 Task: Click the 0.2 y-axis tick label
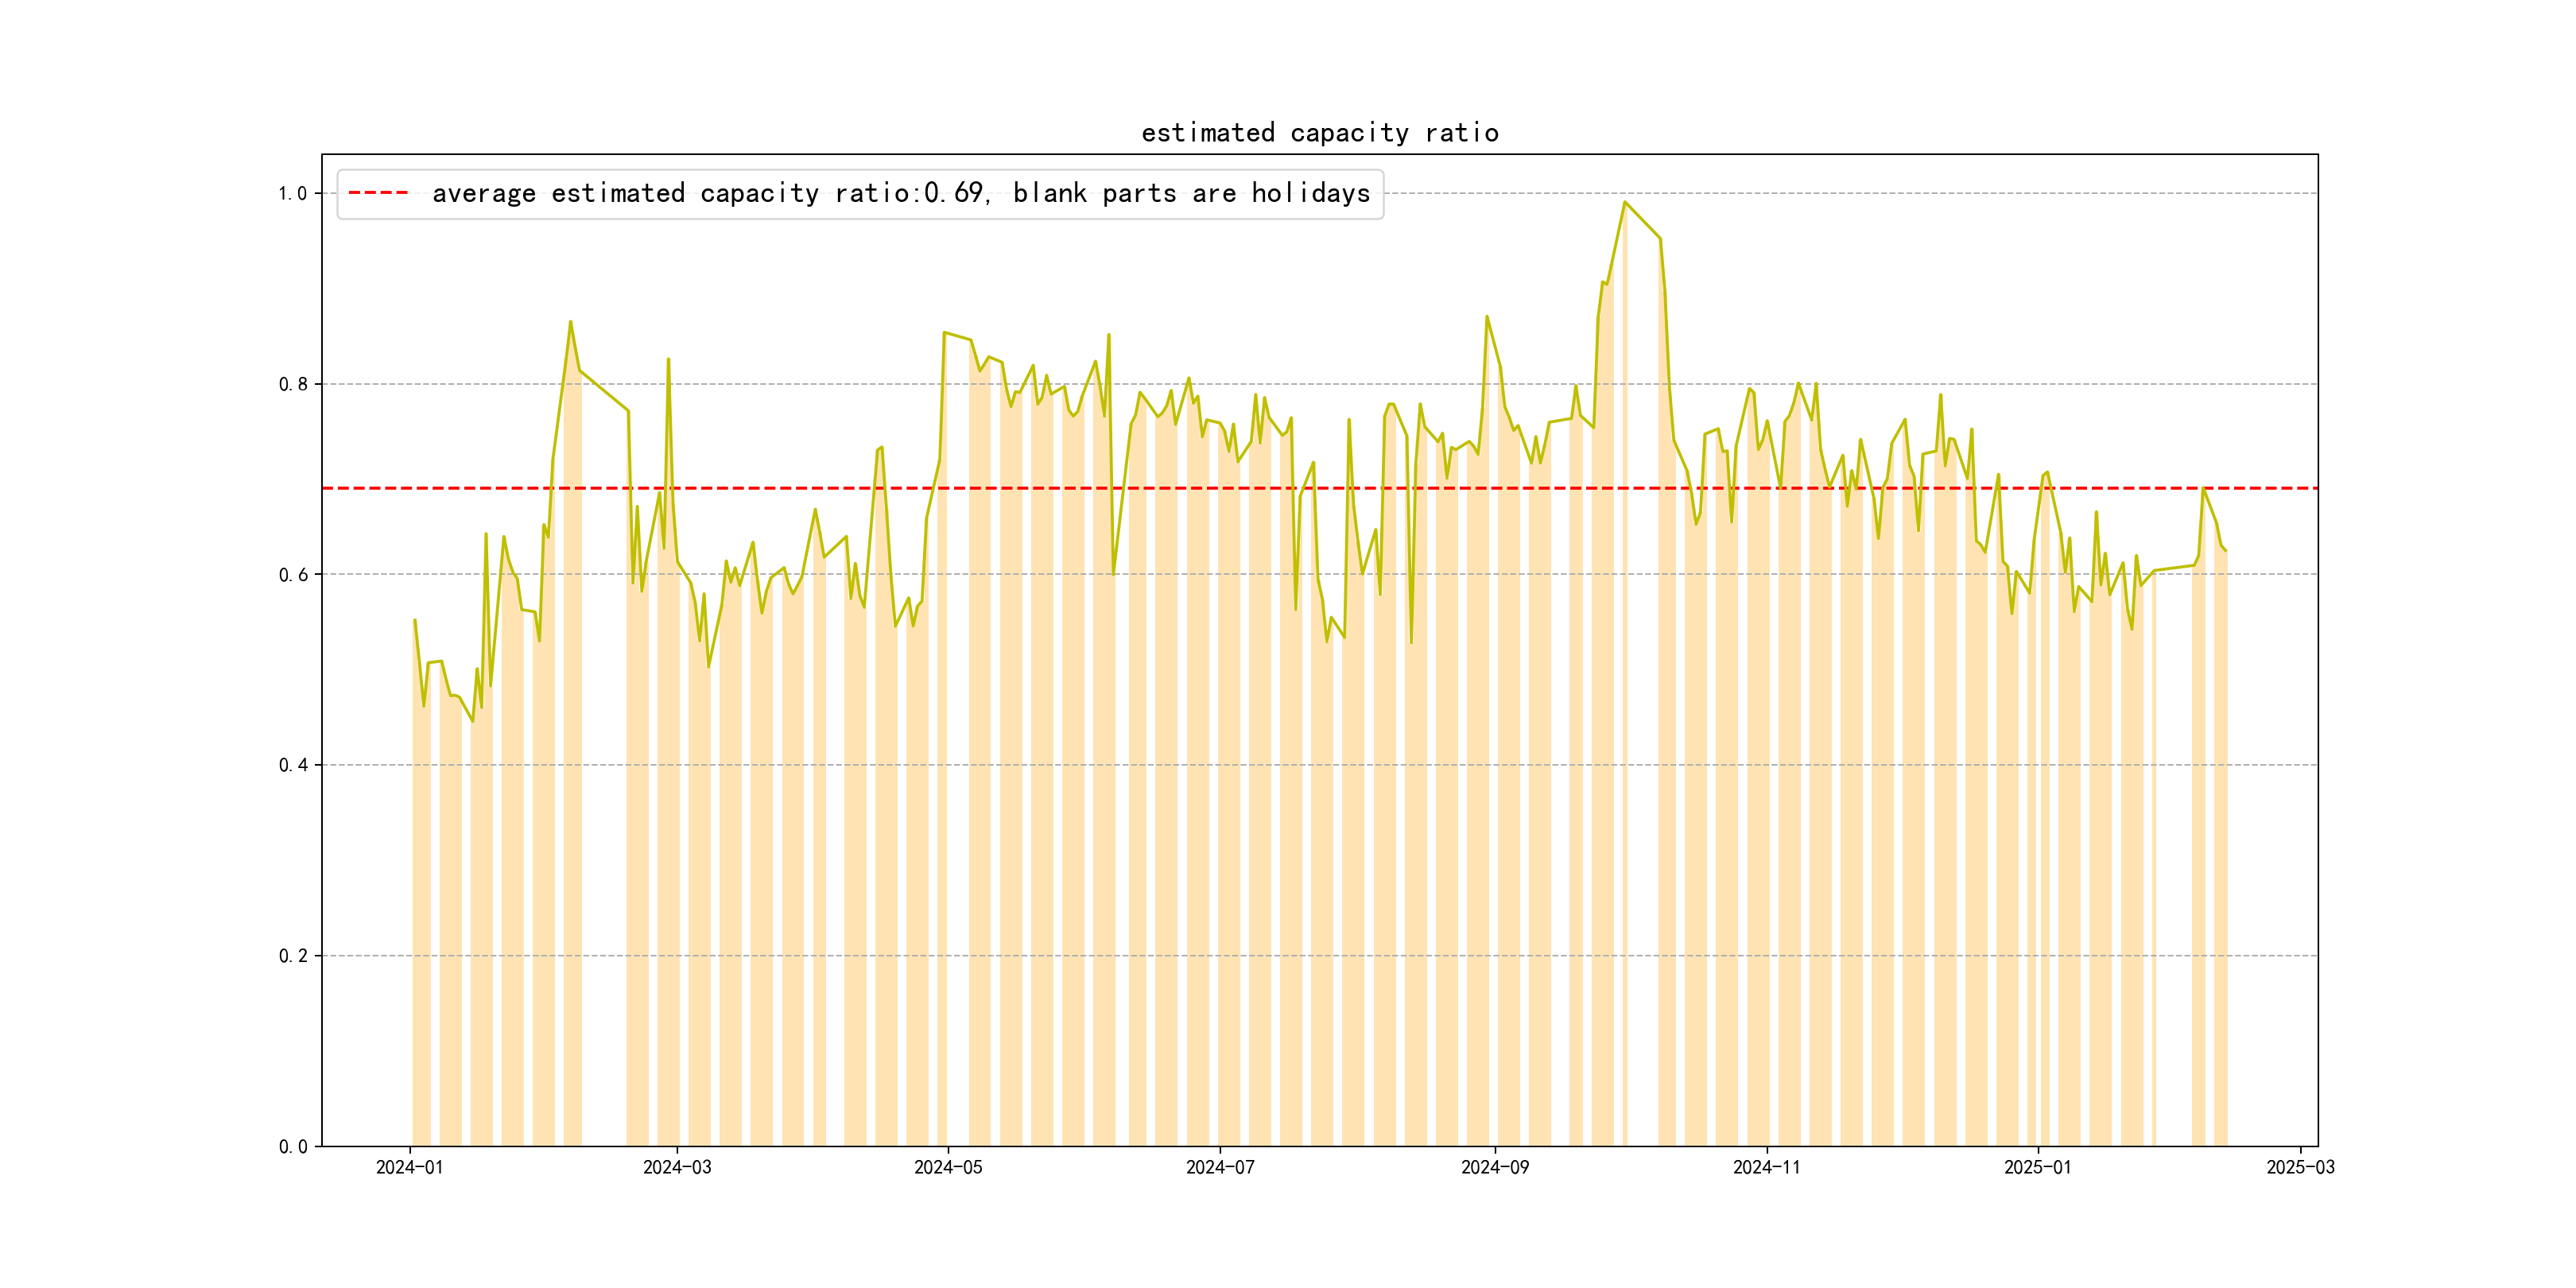coord(292,956)
